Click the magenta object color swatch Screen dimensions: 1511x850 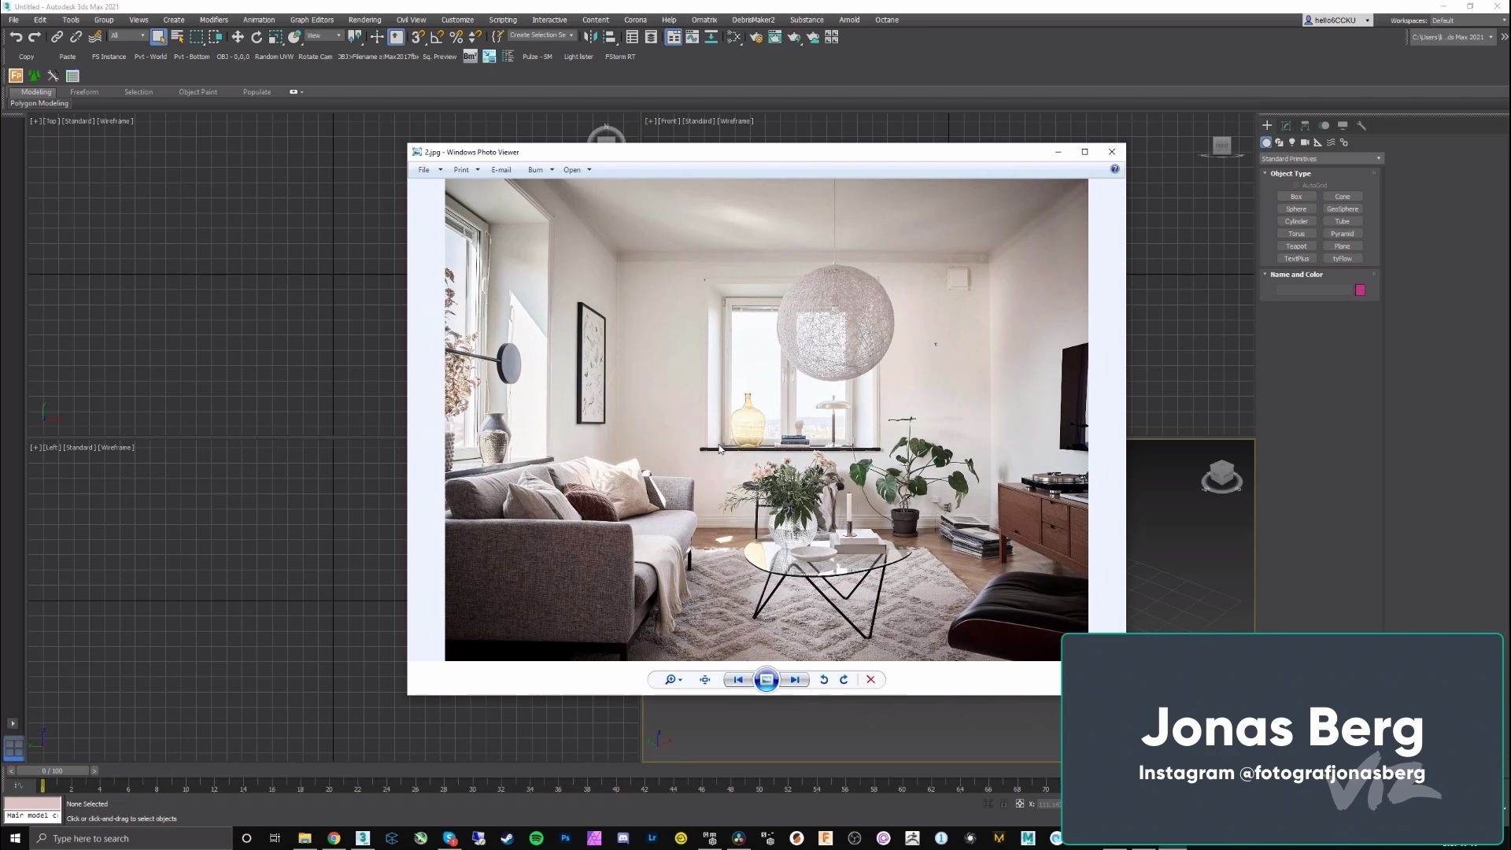coord(1360,290)
